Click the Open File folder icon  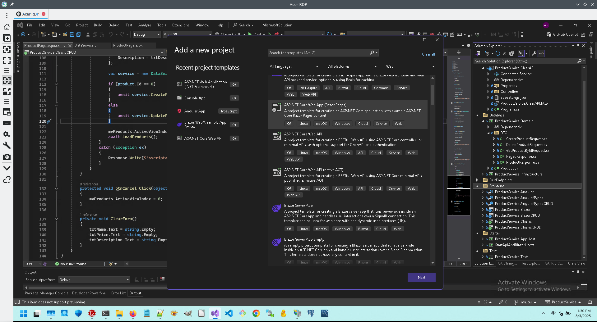pyautogui.click(x=65, y=34)
